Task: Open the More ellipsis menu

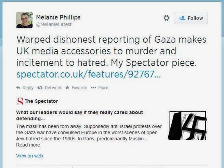Action: pyautogui.click(x=100, y=88)
